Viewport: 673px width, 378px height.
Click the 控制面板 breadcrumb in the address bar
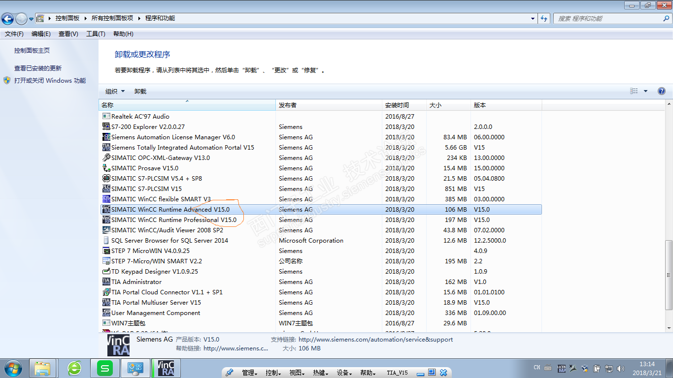tap(67, 18)
